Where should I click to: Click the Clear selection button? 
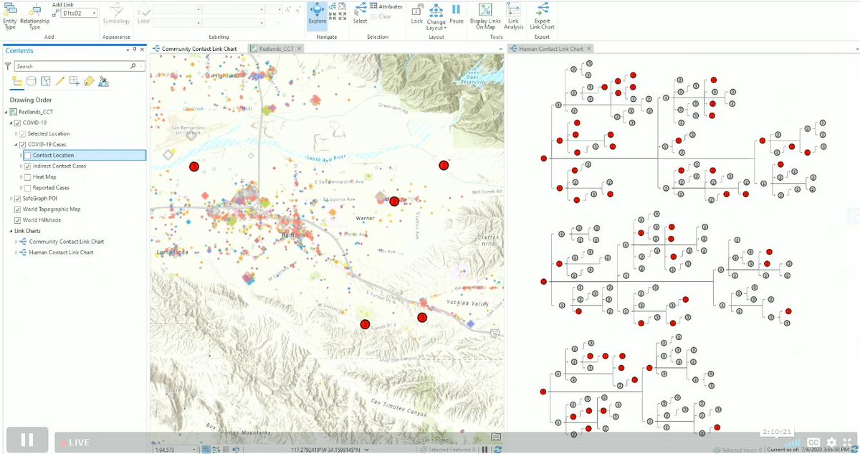381,16
